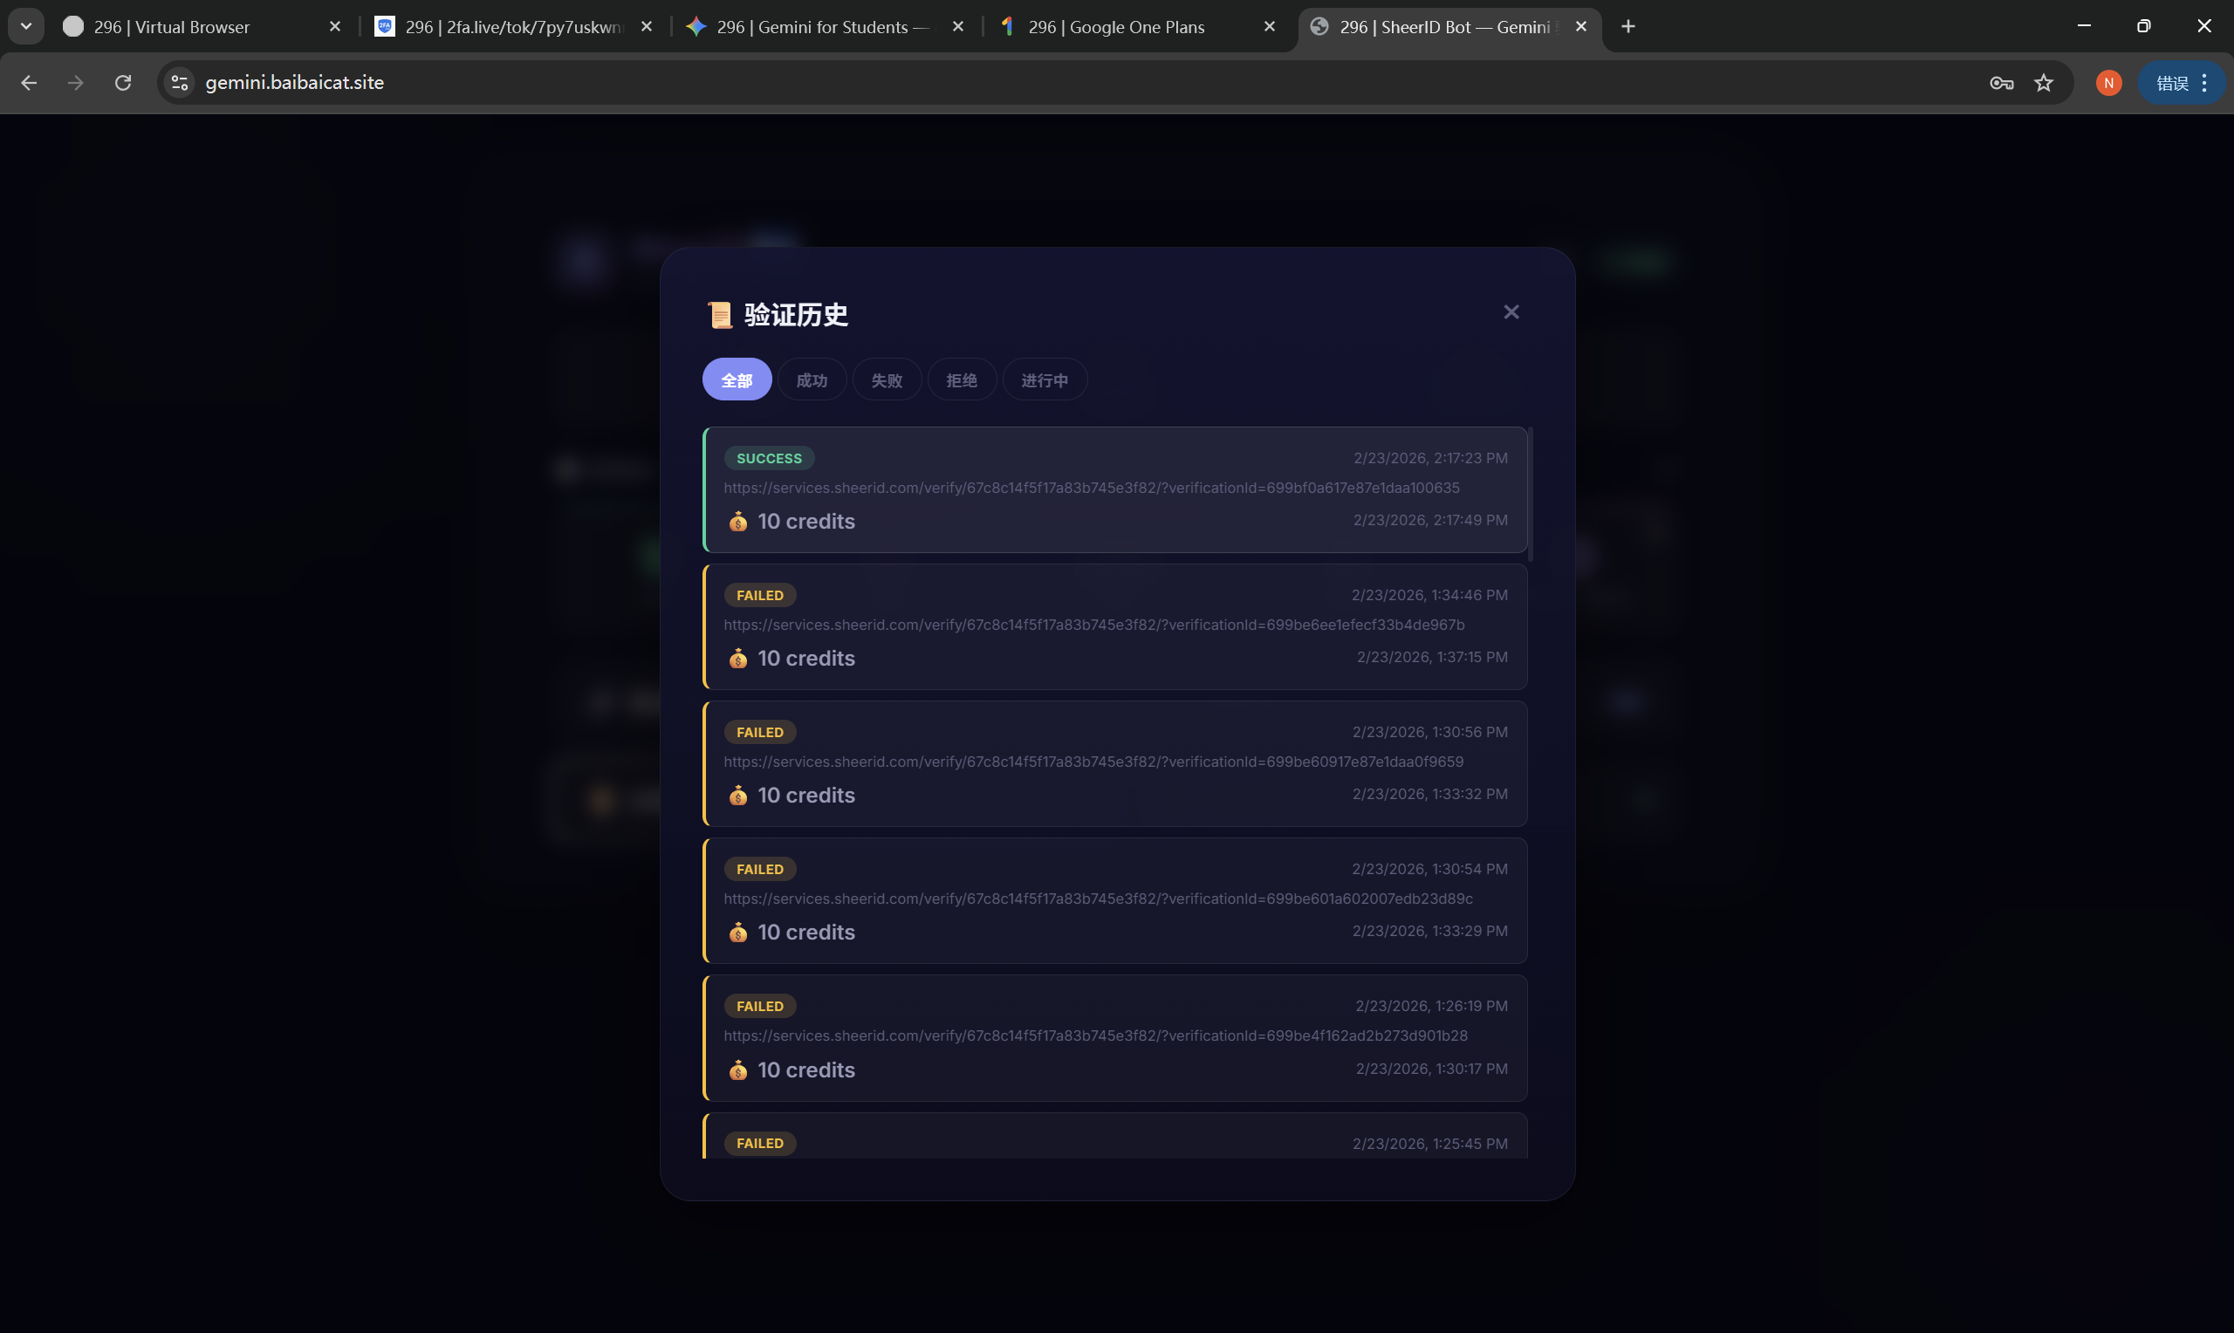Screen dimensions: 2234x1333
Task: Go back to previous page
Action: tap(29, 83)
